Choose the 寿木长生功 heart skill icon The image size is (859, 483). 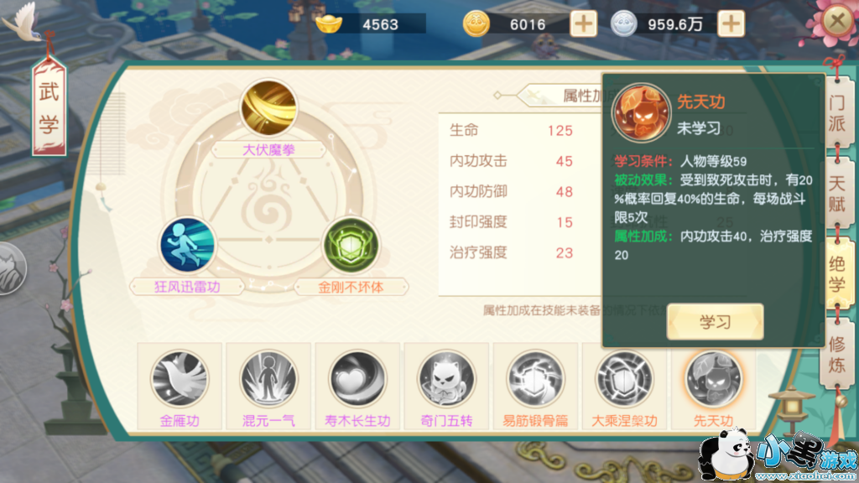357,379
